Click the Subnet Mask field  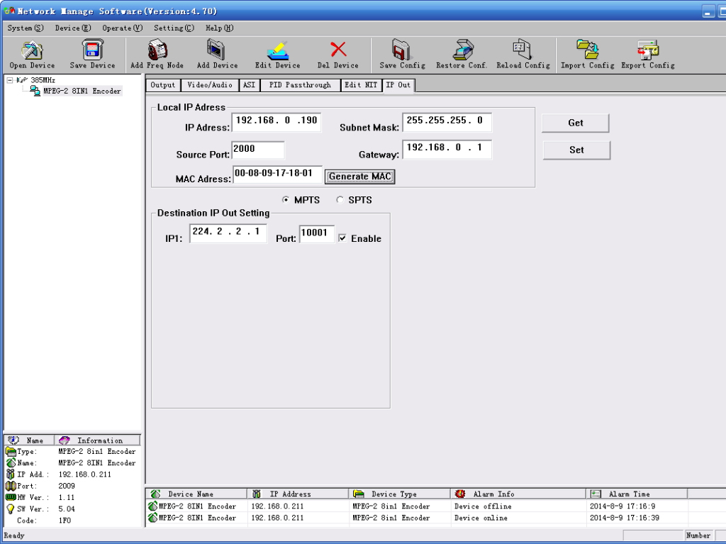(x=447, y=121)
